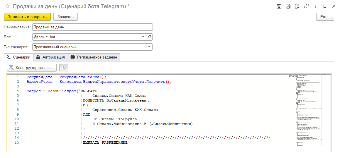340x158 pixels.
Task: Click Записать и закрыть button
Action: tap(27, 17)
